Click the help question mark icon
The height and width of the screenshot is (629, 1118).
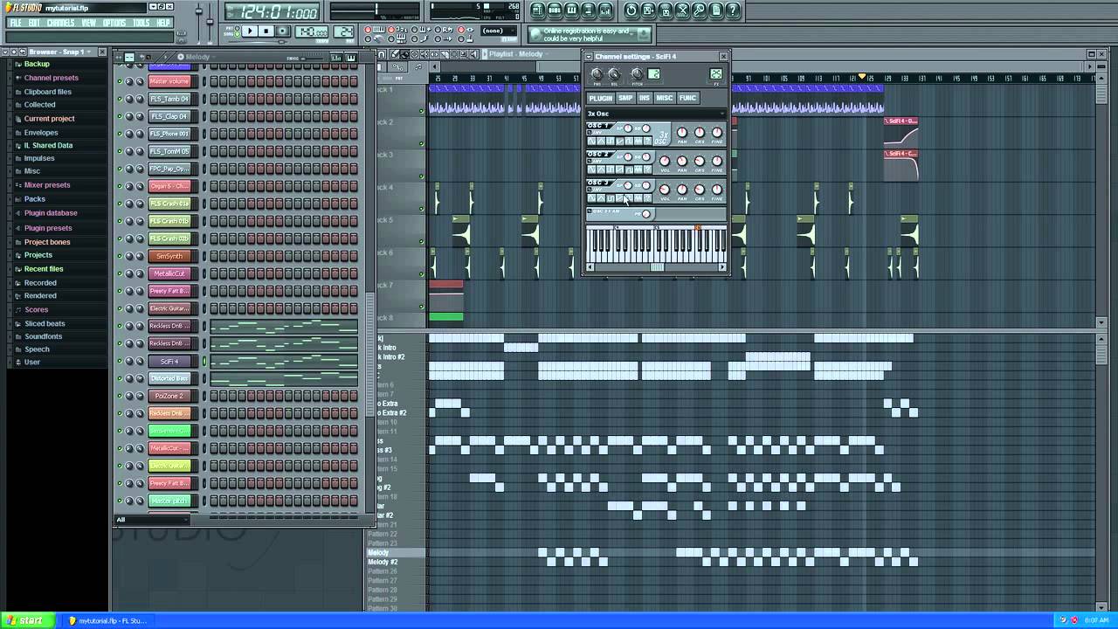(x=733, y=10)
